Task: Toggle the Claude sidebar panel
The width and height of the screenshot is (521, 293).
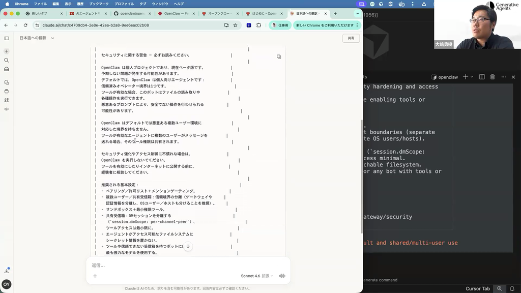Action: [6, 38]
